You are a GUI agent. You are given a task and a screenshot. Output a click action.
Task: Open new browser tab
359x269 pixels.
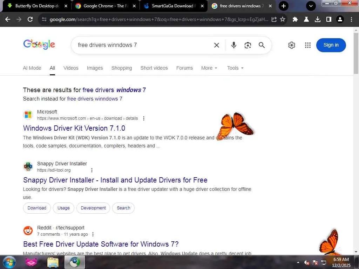[x=283, y=6]
